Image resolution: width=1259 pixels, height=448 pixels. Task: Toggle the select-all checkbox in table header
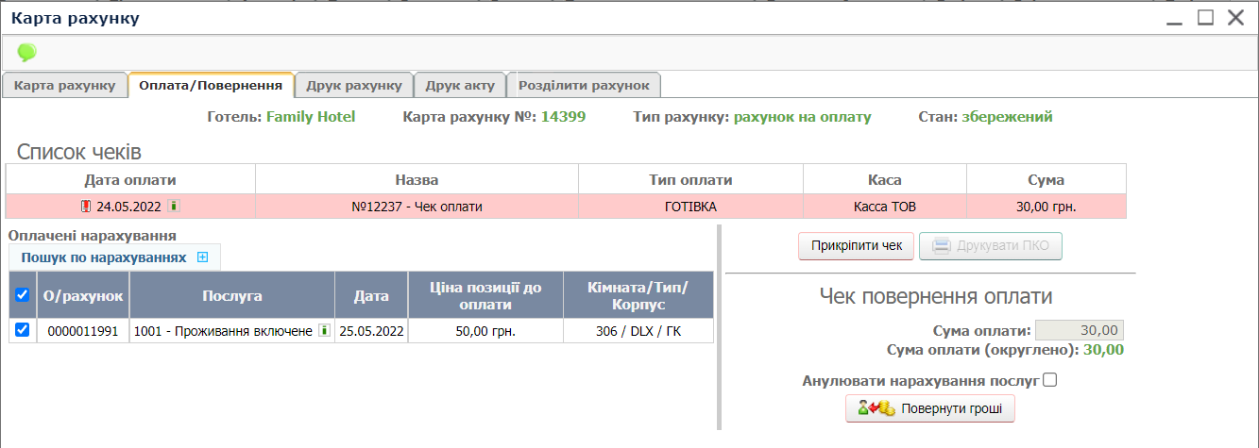pyautogui.click(x=23, y=295)
